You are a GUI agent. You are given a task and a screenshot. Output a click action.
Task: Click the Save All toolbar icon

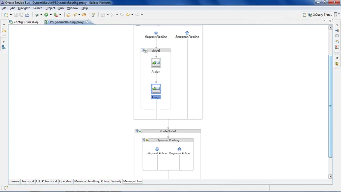pos(21,15)
